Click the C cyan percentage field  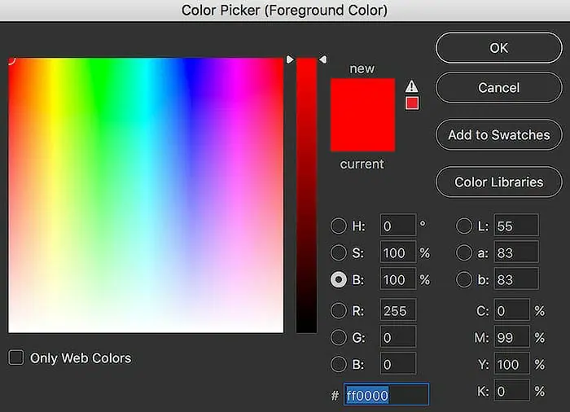pyautogui.click(x=512, y=311)
